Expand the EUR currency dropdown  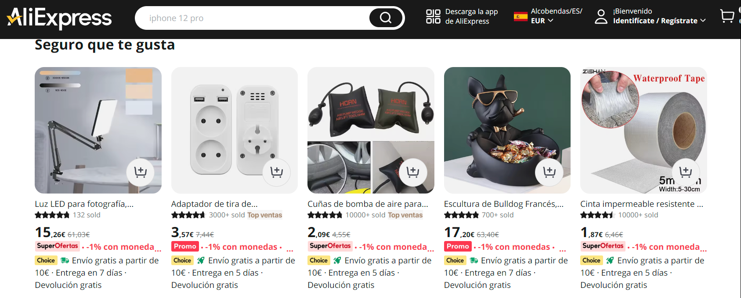542,21
